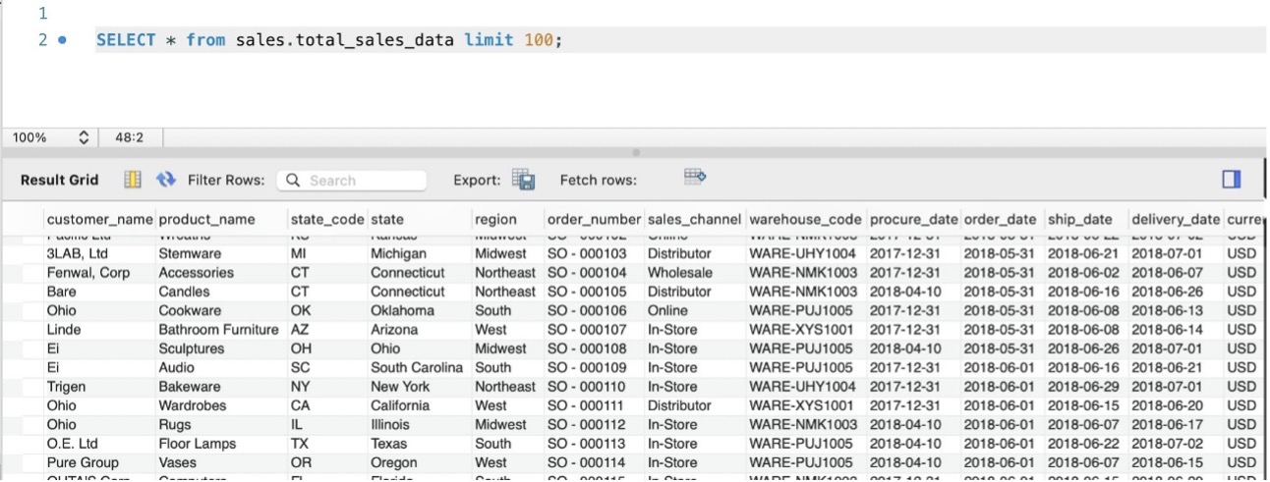Export recordset to external file
The height and width of the screenshot is (482, 1270).
pos(524,180)
